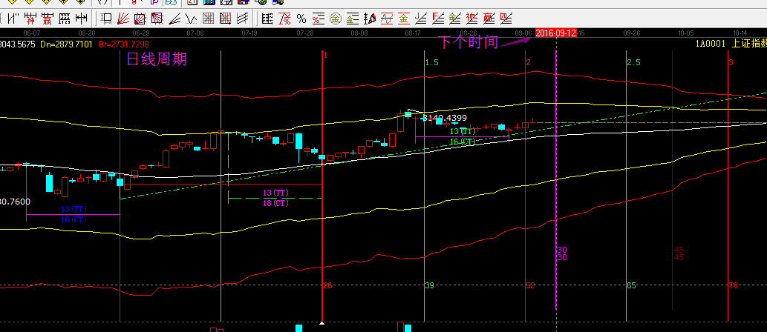Select the zigzag V wave line tool
The height and width of the screenshot is (332, 767).
click(192, 19)
